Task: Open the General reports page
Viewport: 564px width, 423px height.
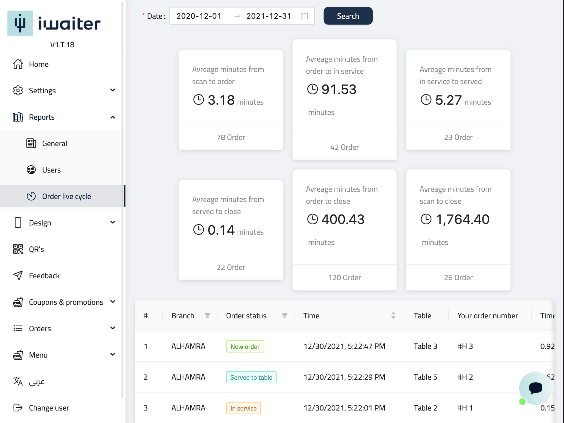Action: tap(54, 144)
